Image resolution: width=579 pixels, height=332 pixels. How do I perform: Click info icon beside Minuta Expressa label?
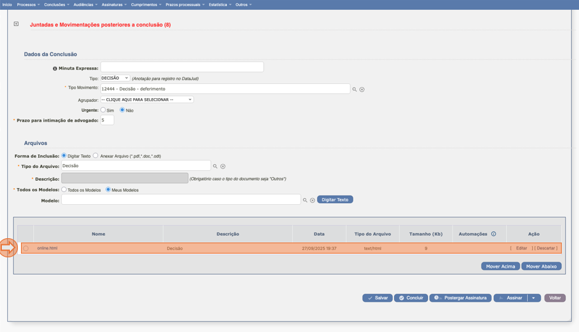coord(55,68)
